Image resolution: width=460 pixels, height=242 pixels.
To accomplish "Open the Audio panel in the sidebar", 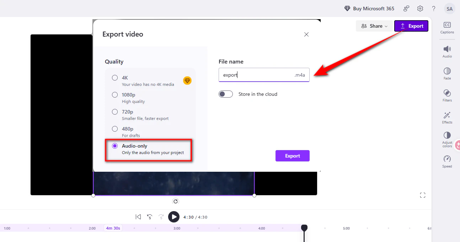I will 447,51.
